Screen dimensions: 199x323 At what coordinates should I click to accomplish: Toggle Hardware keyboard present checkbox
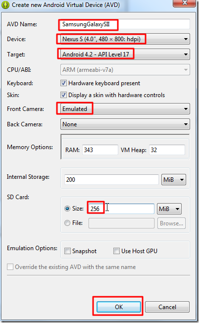click(63, 83)
